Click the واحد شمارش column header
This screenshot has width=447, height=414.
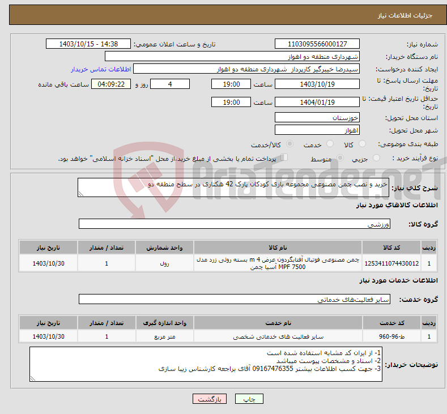164,247
